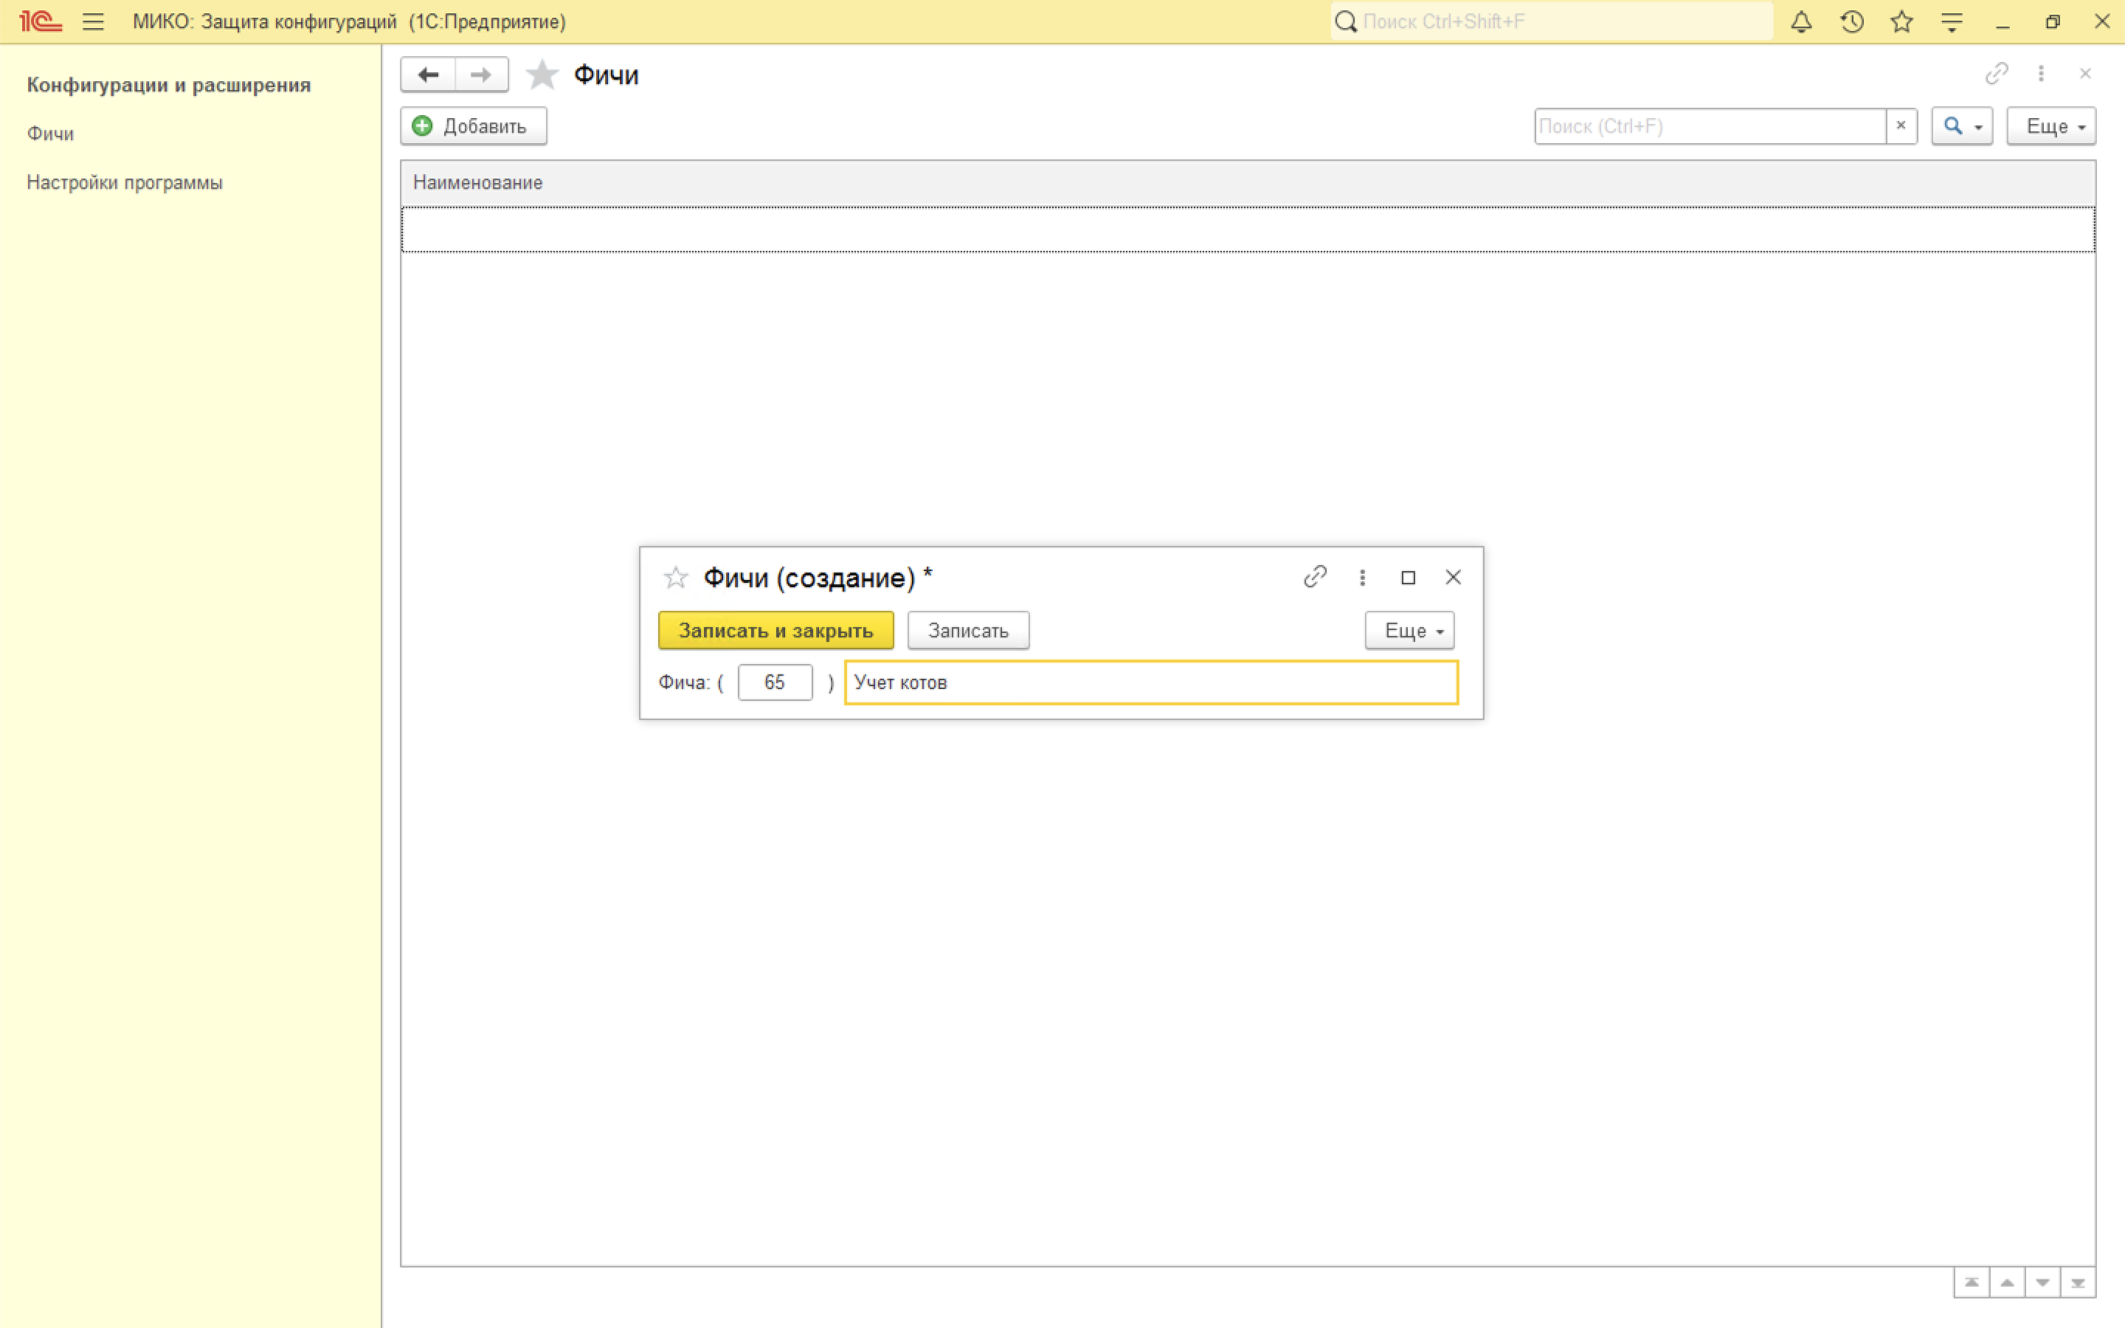Jump to list end arrow
The height and width of the screenshot is (1328, 2125).
click(x=2078, y=1282)
